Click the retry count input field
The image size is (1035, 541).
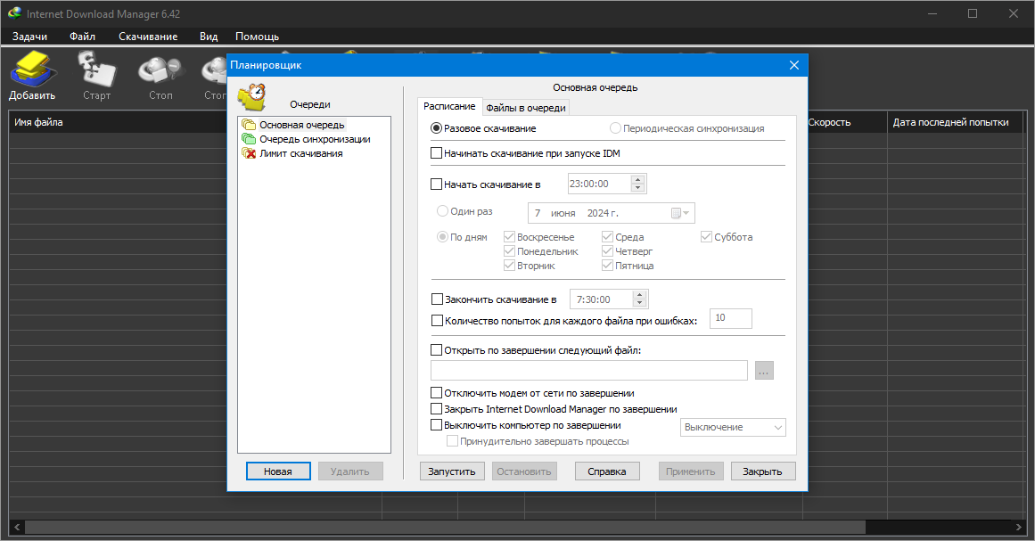pos(731,319)
